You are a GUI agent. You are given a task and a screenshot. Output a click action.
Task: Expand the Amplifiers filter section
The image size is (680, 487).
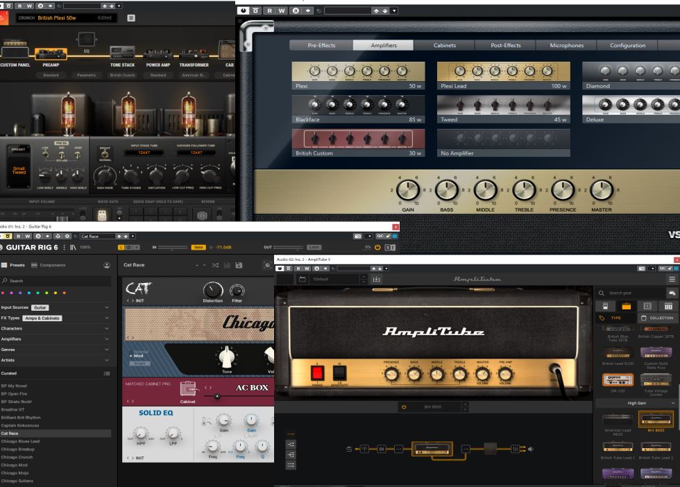click(107, 339)
